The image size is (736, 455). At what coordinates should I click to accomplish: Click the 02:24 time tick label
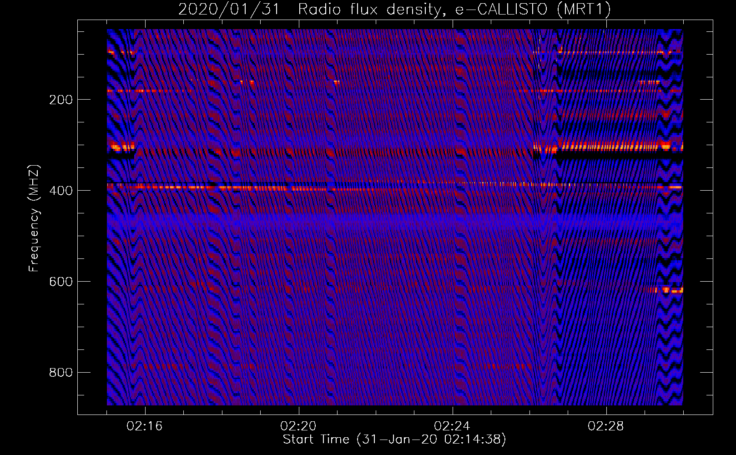(452, 426)
